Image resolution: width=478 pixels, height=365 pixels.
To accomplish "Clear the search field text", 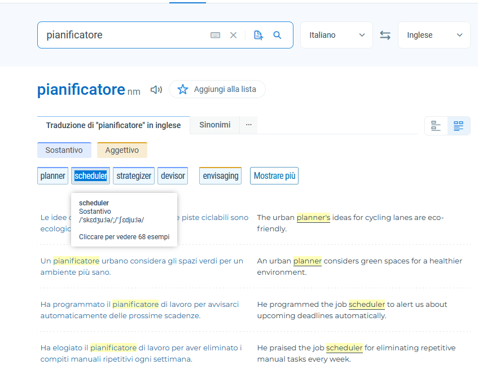I will pyautogui.click(x=233, y=35).
